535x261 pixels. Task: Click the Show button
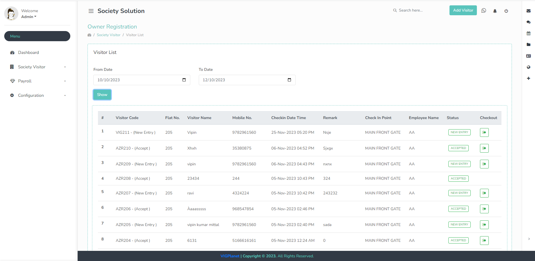pos(102,95)
